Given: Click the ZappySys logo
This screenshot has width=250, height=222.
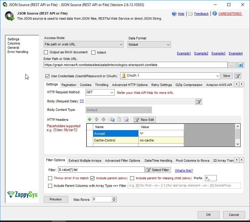Looking at the screenshot, I should (x=22, y=194).
